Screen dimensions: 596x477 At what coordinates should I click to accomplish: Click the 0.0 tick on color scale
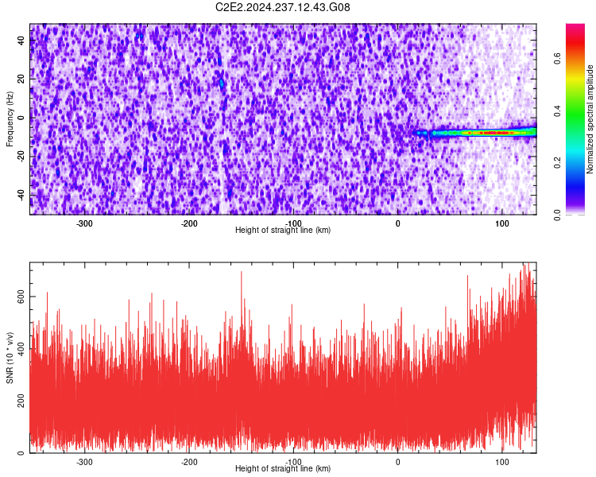[x=557, y=215]
